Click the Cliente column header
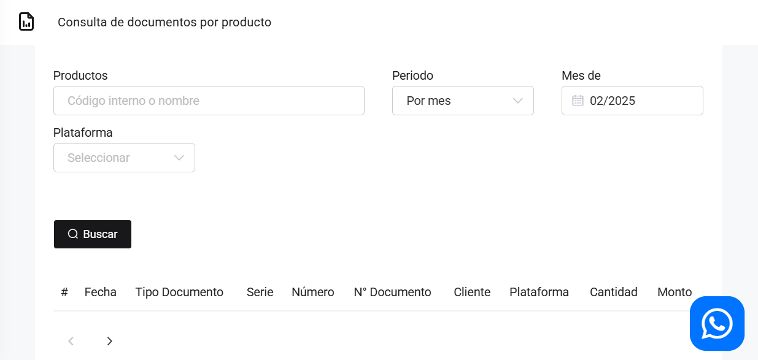The image size is (758, 360). pyautogui.click(x=472, y=292)
